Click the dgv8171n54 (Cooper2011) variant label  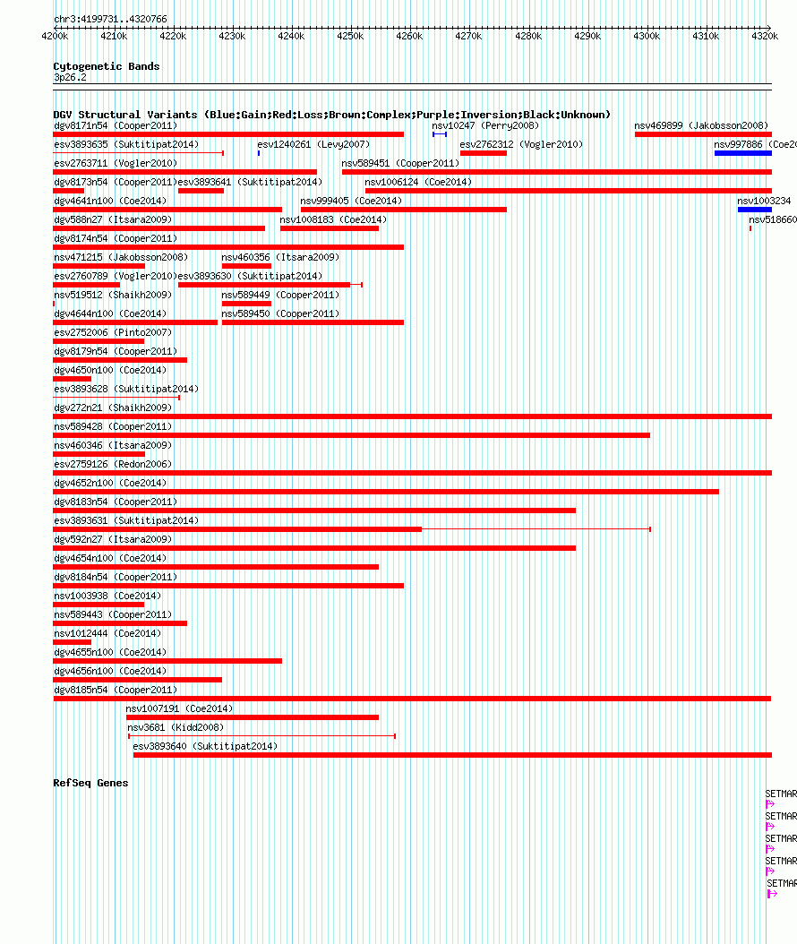tap(116, 125)
